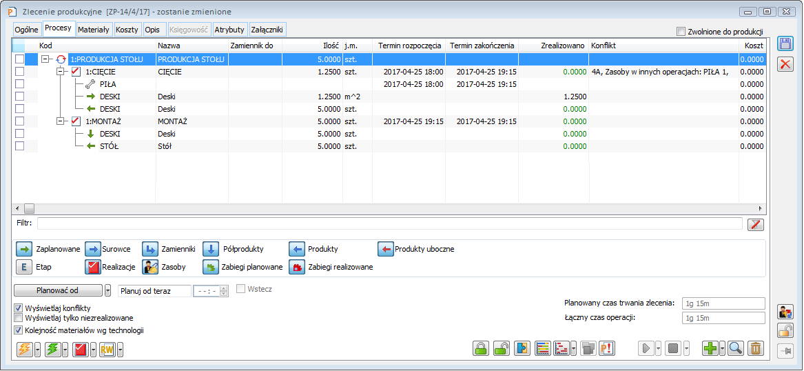Open the Planować od dropdown arrow

(x=108, y=290)
